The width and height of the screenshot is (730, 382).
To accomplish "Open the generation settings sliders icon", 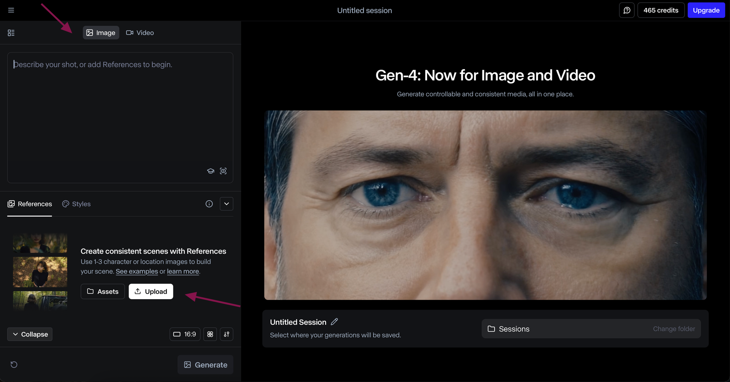I will [227, 334].
